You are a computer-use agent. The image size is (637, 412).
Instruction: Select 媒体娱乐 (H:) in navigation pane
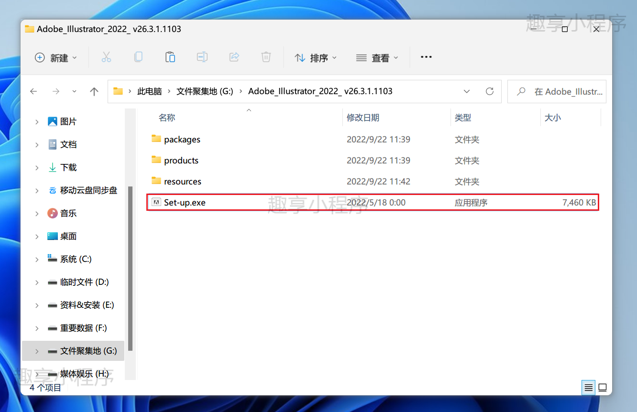[85, 374]
